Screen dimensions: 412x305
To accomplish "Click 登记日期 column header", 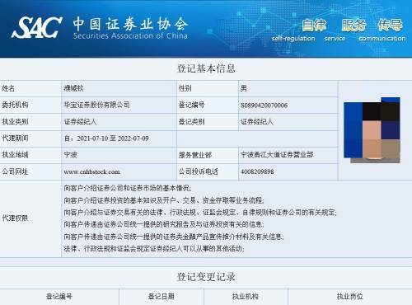I will pos(162,297).
